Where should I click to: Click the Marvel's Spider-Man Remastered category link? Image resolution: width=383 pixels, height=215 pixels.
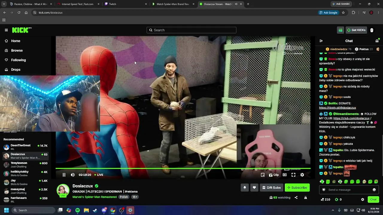click(x=95, y=197)
